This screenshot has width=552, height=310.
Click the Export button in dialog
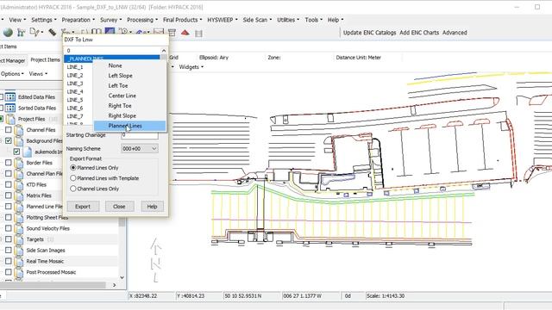[x=83, y=207]
